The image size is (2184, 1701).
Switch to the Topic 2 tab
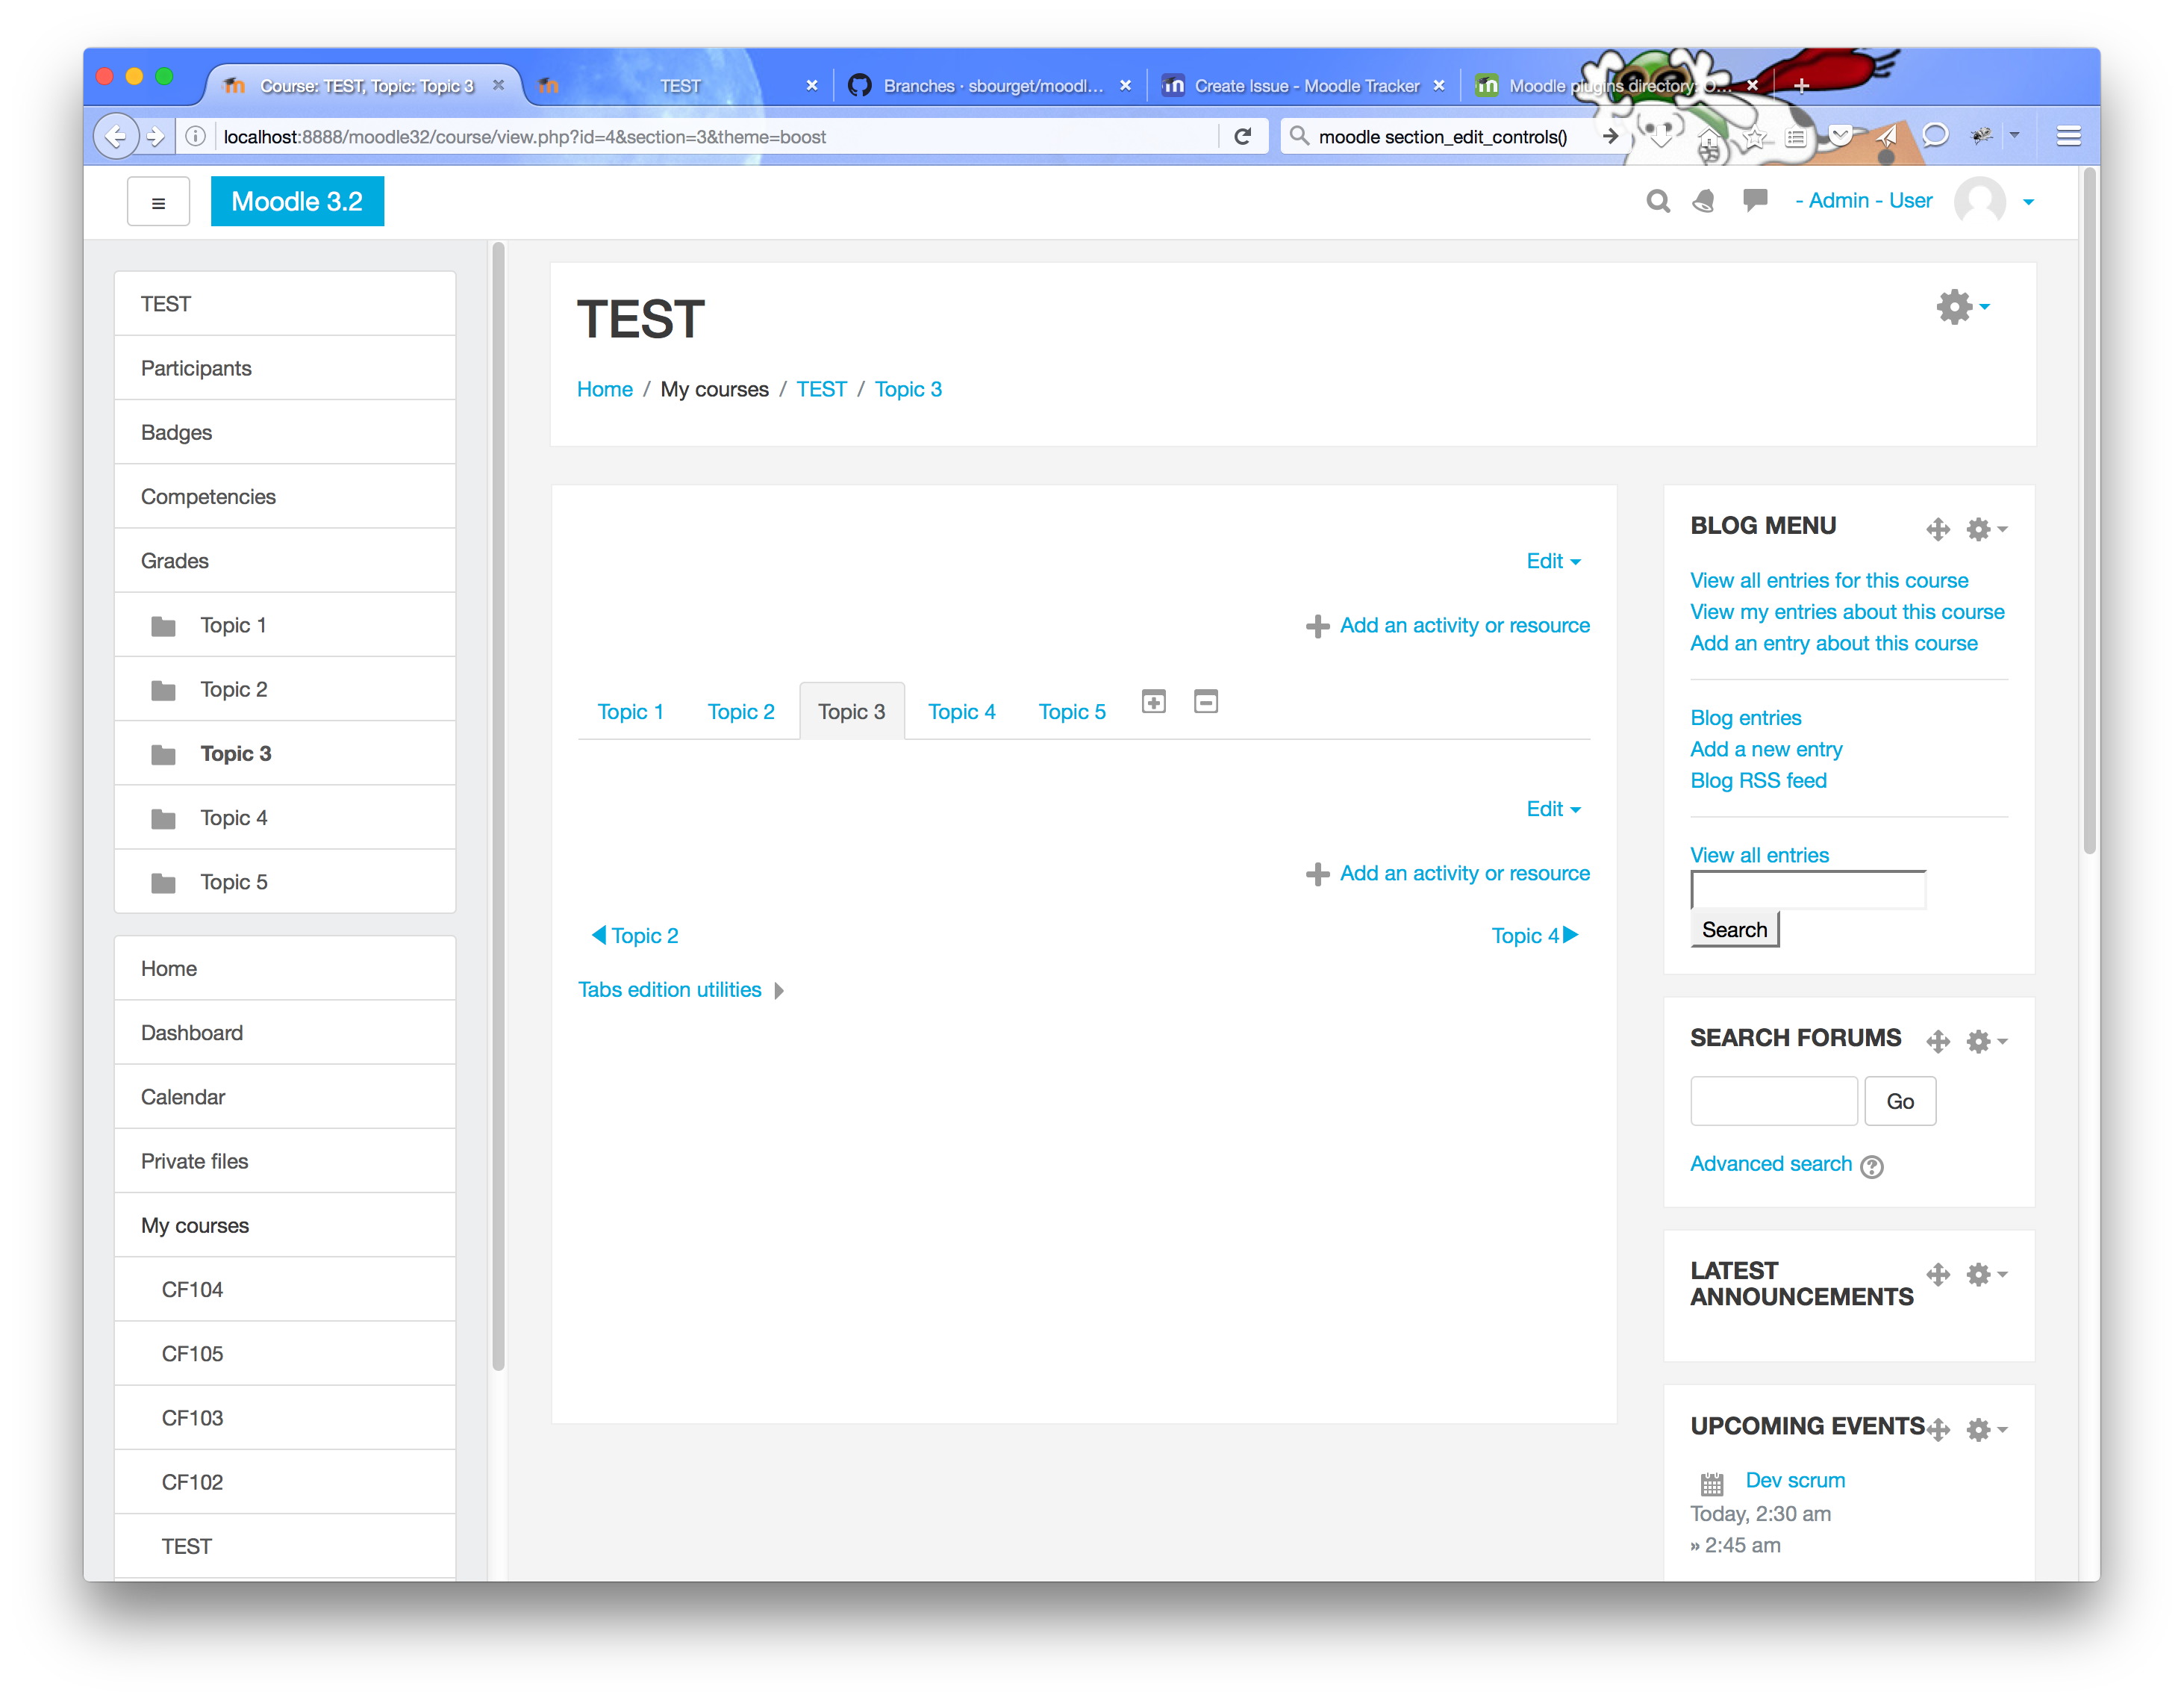741,712
